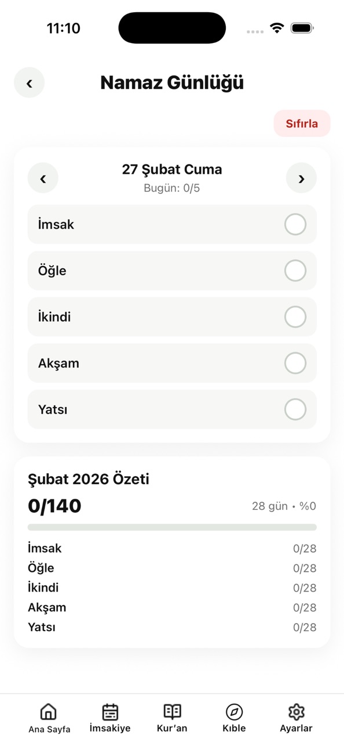Tap the Şubat 2026 Özeti heading

click(89, 479)
